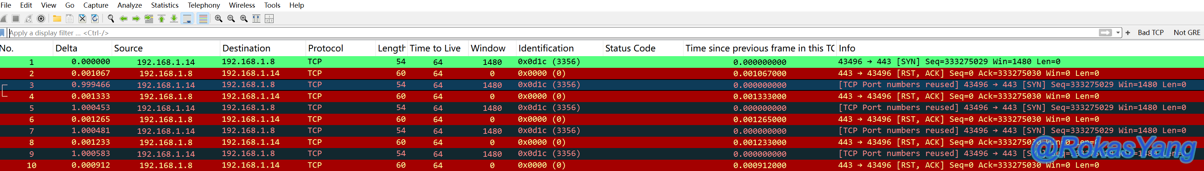Click the find packet magnifier icon
The height and width of the screenshot is (171, 1204).
pos(111,19)
